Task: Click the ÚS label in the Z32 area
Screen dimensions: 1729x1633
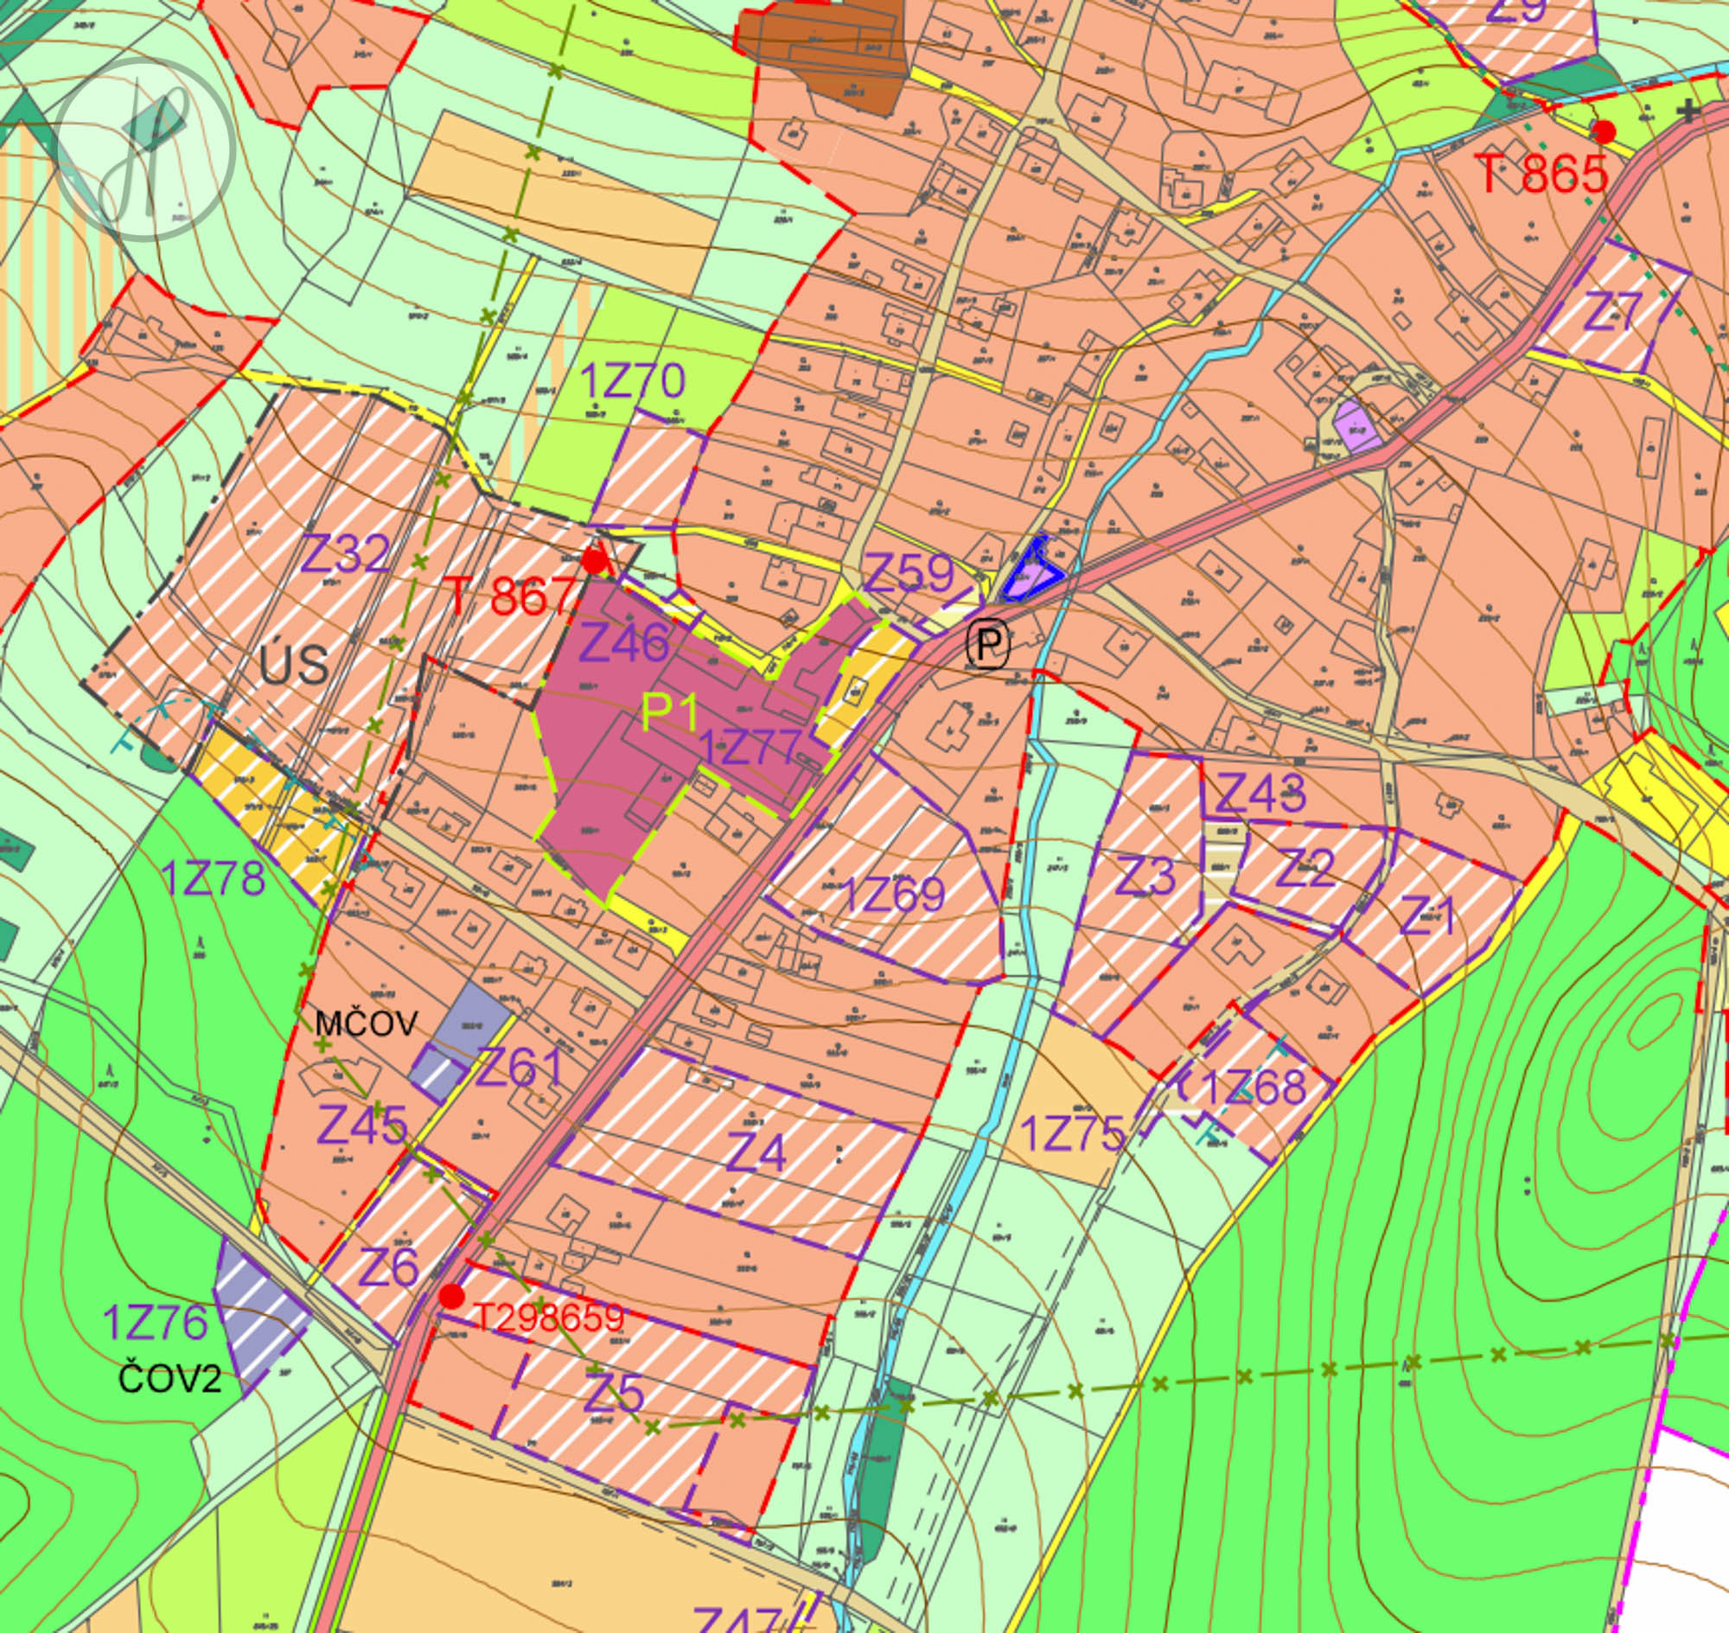Action: (294, 666)
